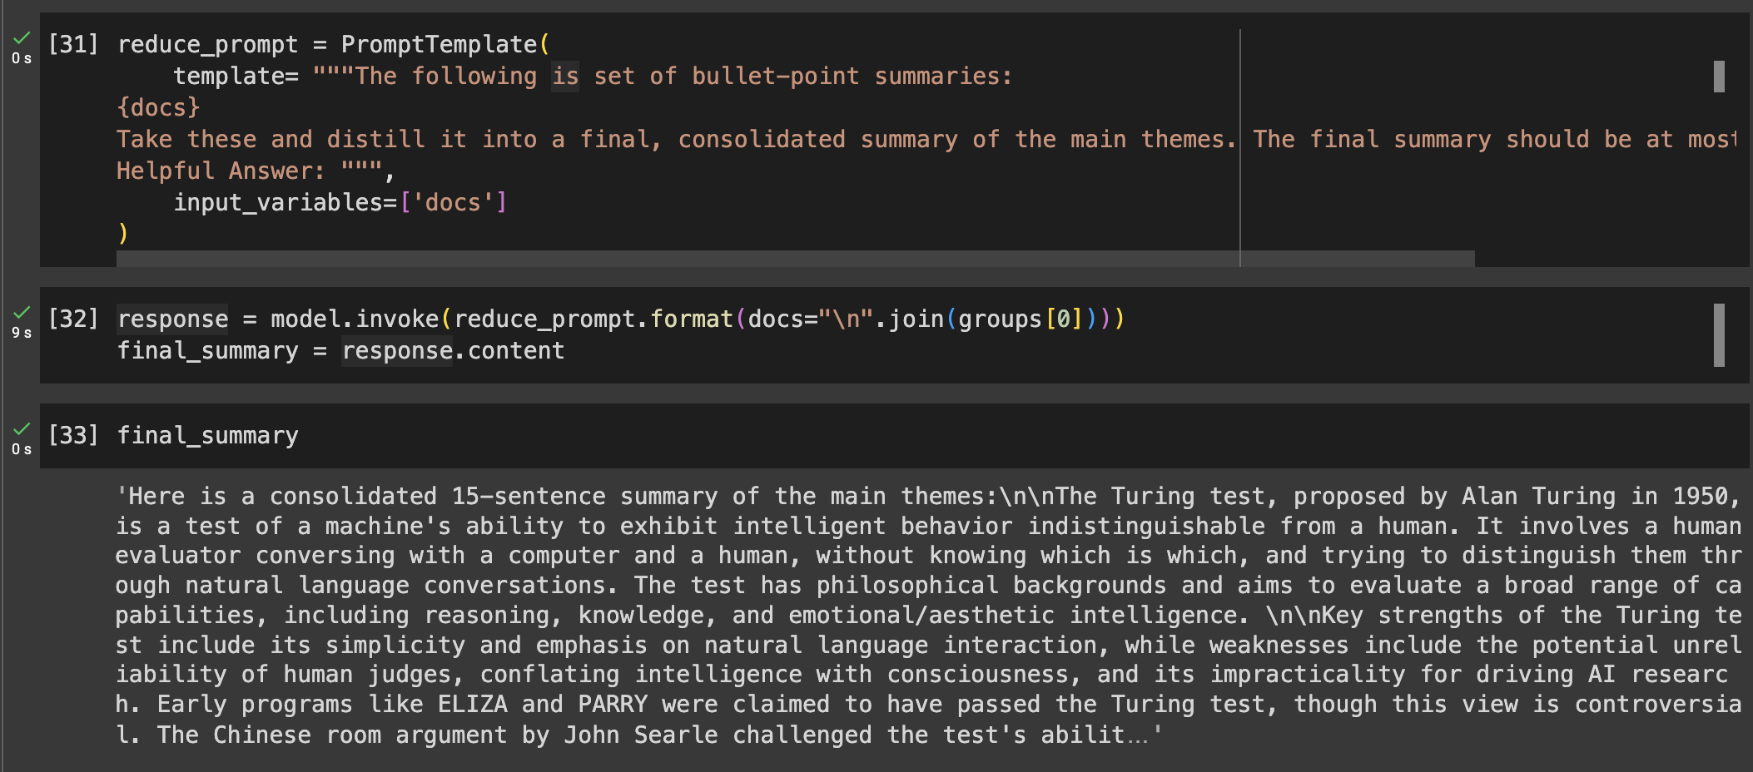Place cursor on the PromptTemplate( line
The width and height of the screenshot is (1753, 772).
(333, 44)
